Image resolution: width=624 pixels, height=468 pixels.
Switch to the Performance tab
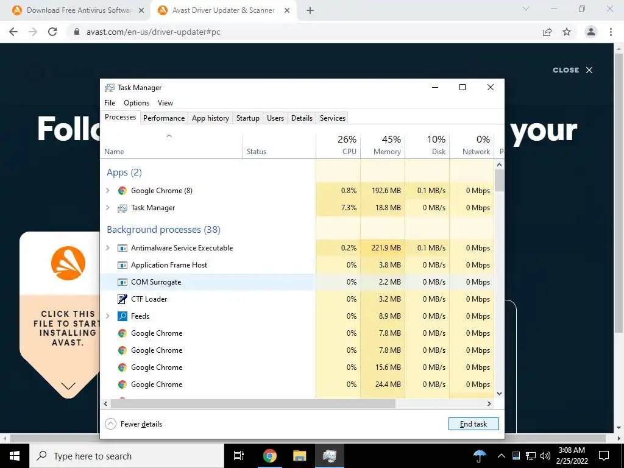tap(164, 118)
